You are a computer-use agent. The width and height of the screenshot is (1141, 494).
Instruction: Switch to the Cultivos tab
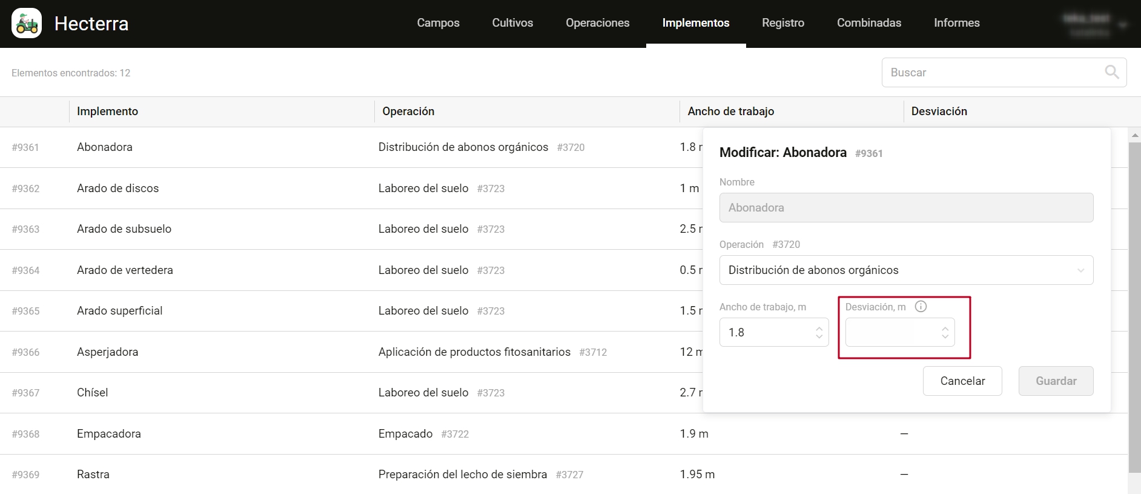[x=512, y=23]
